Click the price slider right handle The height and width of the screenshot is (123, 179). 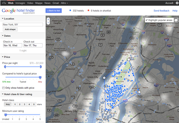tap(41, 67)
